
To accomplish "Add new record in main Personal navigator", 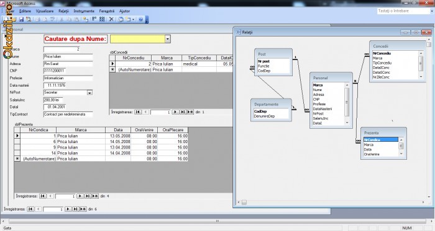I will click(83, 209).
